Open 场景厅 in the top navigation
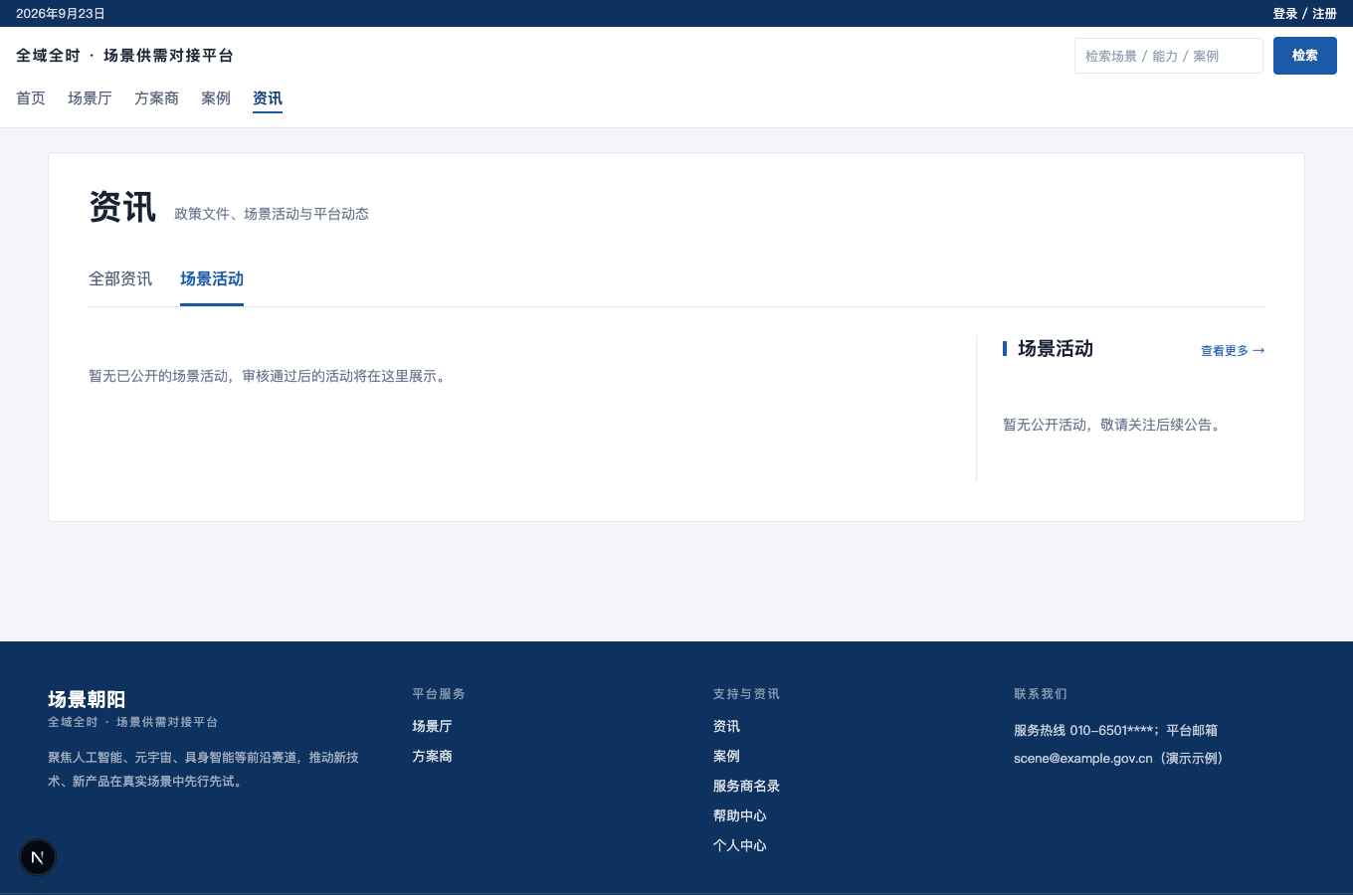 point(90,98)
